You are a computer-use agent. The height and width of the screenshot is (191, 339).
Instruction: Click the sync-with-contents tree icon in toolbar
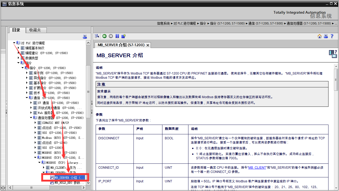point(97,36)
